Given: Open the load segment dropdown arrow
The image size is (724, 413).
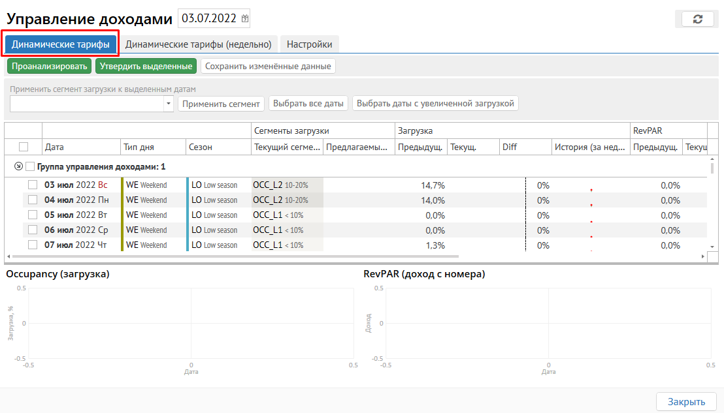Looking at the screenshot, I should coord(169,104).
